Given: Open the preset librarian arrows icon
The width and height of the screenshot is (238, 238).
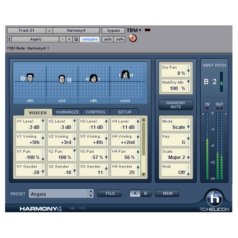Looking at the screenshot, I should (x=9, y=39).
